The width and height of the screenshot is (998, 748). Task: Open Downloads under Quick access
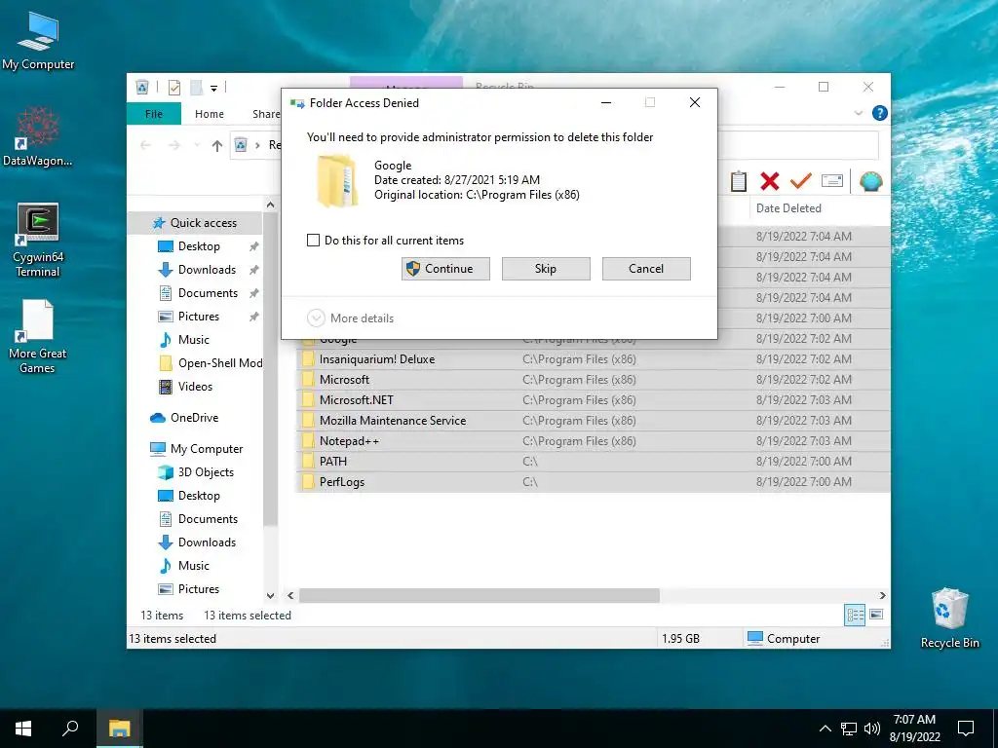coord(207,270)
